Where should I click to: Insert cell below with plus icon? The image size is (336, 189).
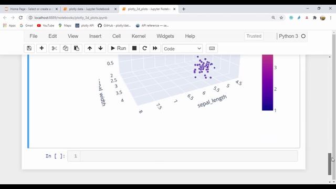(41, 48)
